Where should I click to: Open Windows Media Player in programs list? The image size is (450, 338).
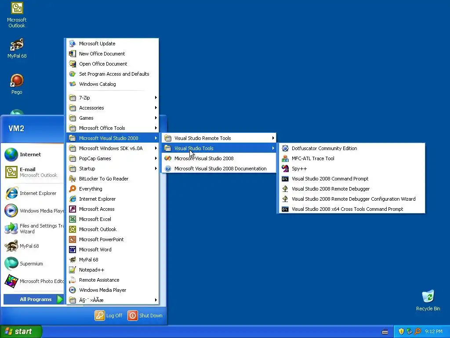(x=112, y=290)
